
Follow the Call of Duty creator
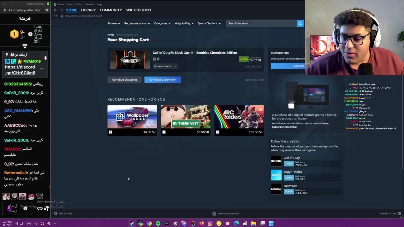[x=289, y=164]
